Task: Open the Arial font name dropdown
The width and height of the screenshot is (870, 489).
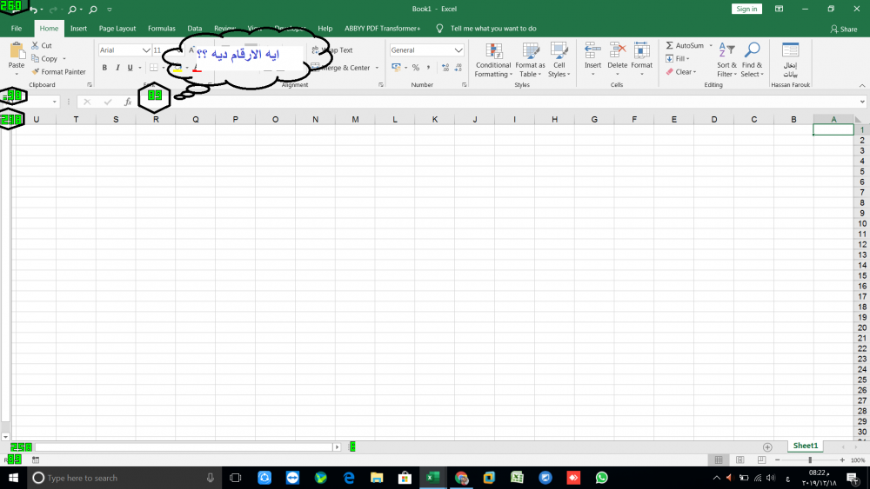Action: [146, 50]
